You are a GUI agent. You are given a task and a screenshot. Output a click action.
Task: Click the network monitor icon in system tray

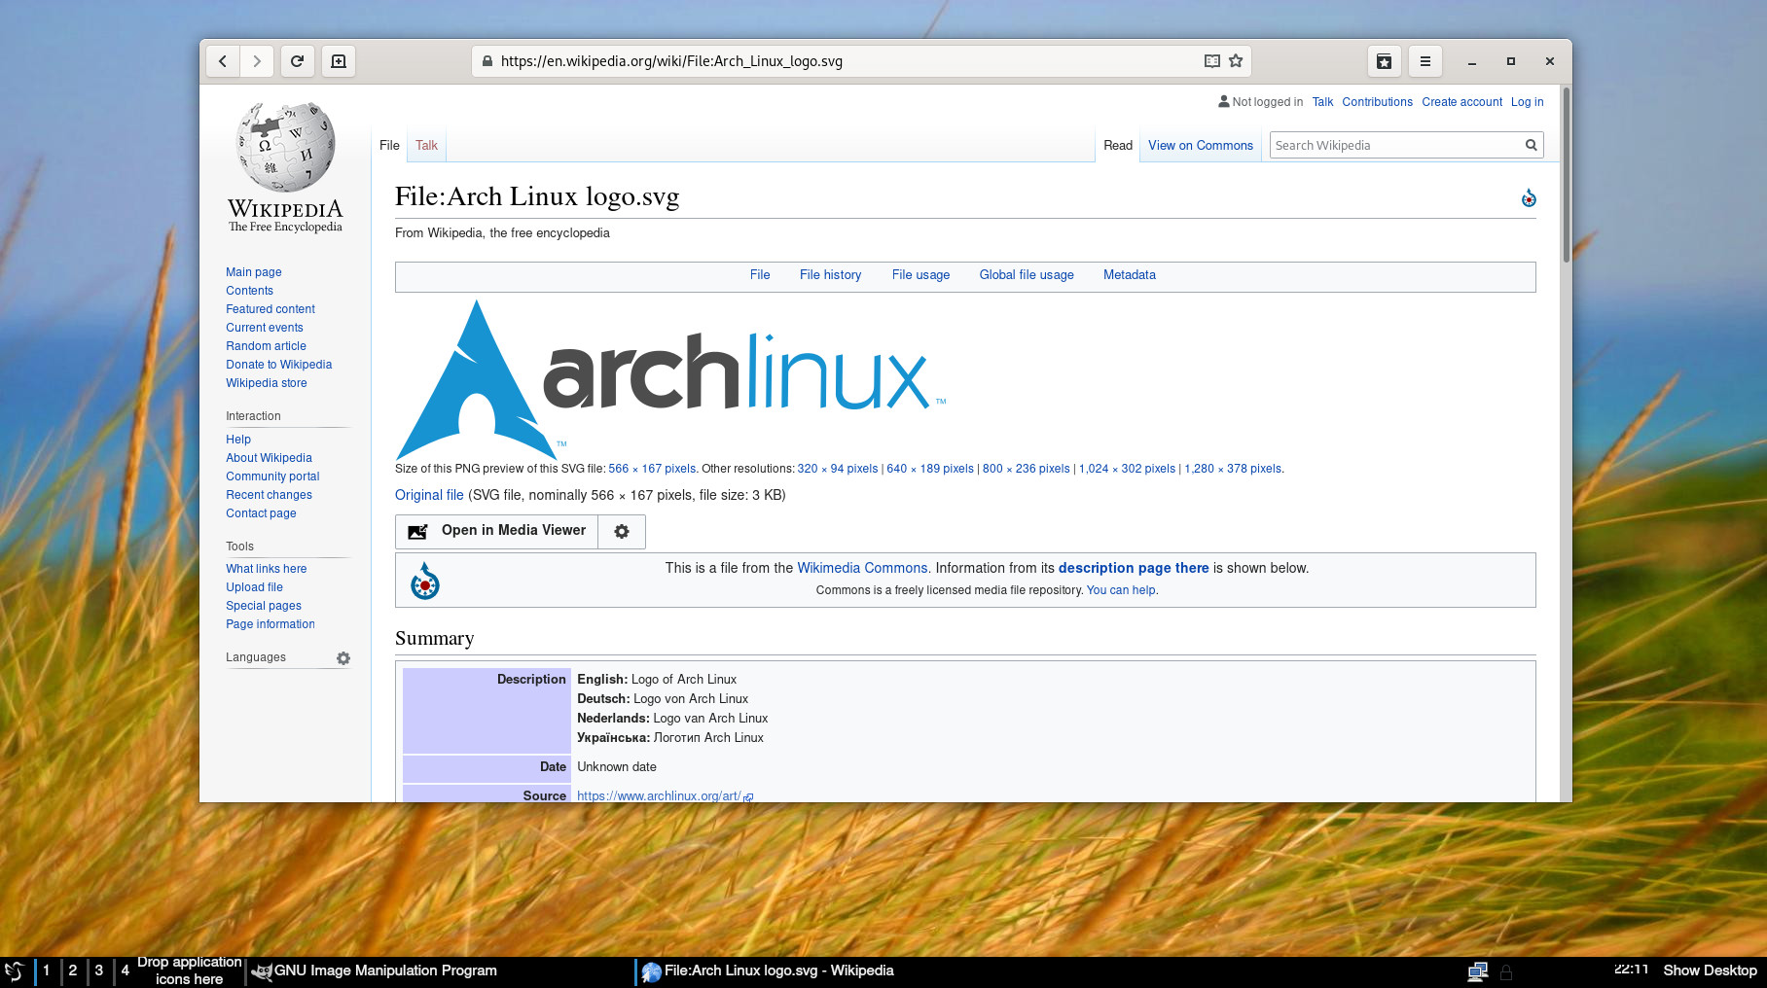pos(1478,970)
